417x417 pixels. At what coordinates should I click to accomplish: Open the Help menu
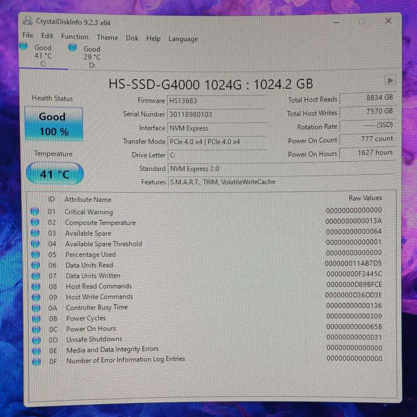click(153, 38)
